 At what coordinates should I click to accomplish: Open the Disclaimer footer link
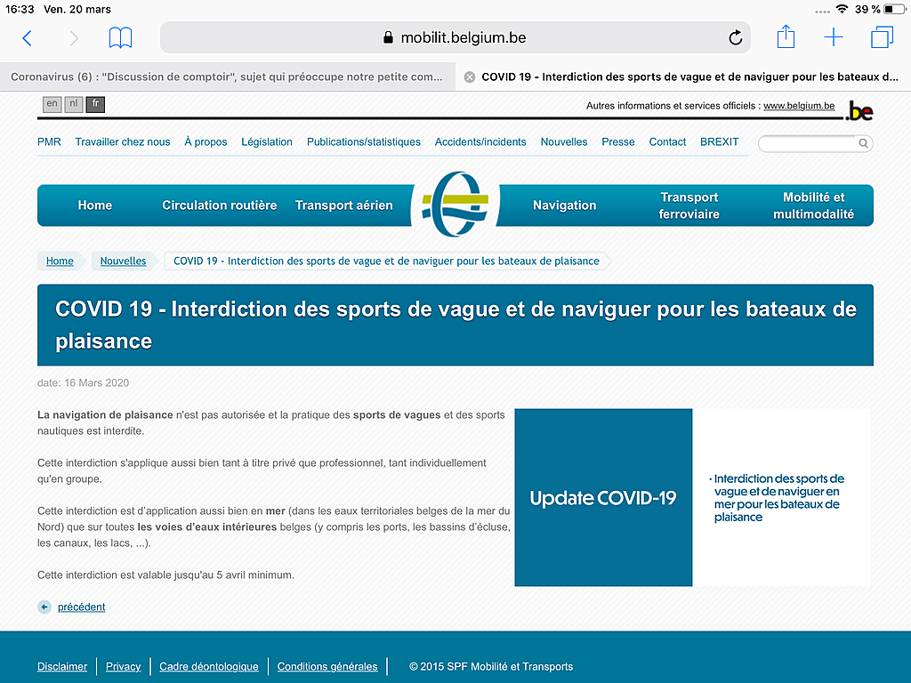click(x=62, y=666)
